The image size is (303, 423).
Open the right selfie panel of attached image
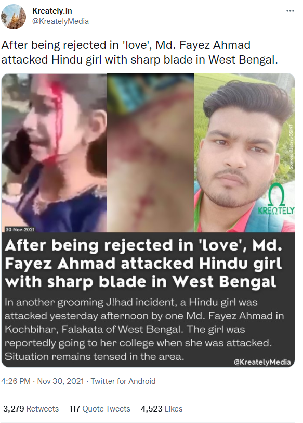(244, 153)
